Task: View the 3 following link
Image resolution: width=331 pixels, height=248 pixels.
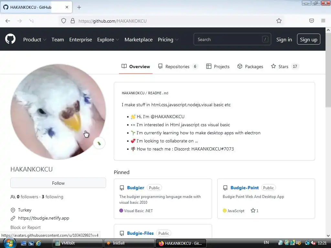Action: point(52,197)
